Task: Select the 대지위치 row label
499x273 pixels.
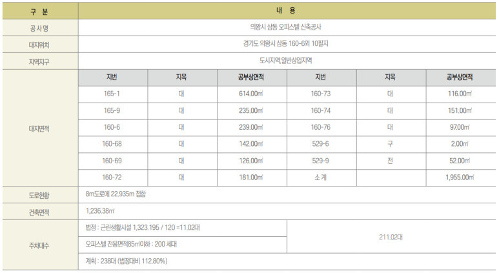Action: coord(39,45)
